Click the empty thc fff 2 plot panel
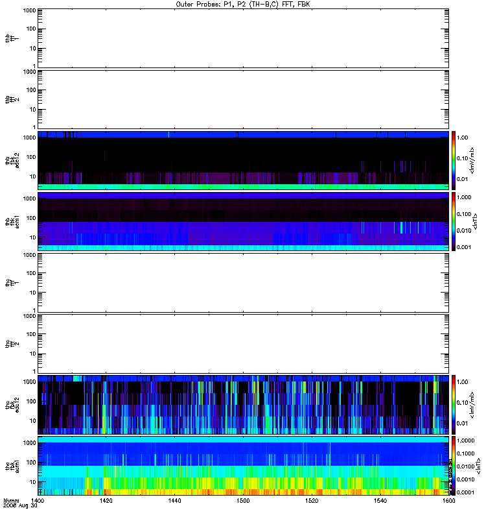This screenshot has width=486, height=519. coord(243,344)
